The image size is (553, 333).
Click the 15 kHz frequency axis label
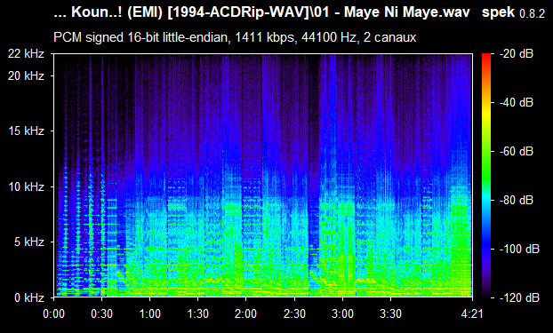[27, 131]
